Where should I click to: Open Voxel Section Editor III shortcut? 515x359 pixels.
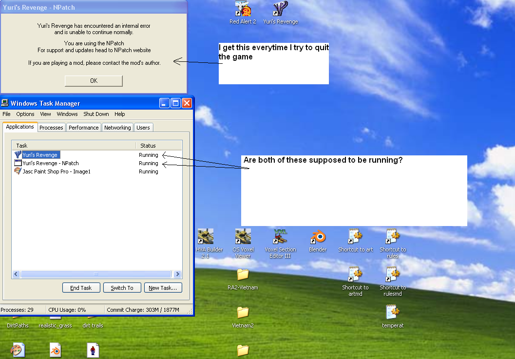pos(281,244)
